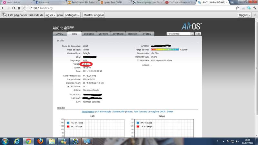Open the Entrar log link
The width and height of the screenshot is (258, 145).
click(x=170, y=111)
